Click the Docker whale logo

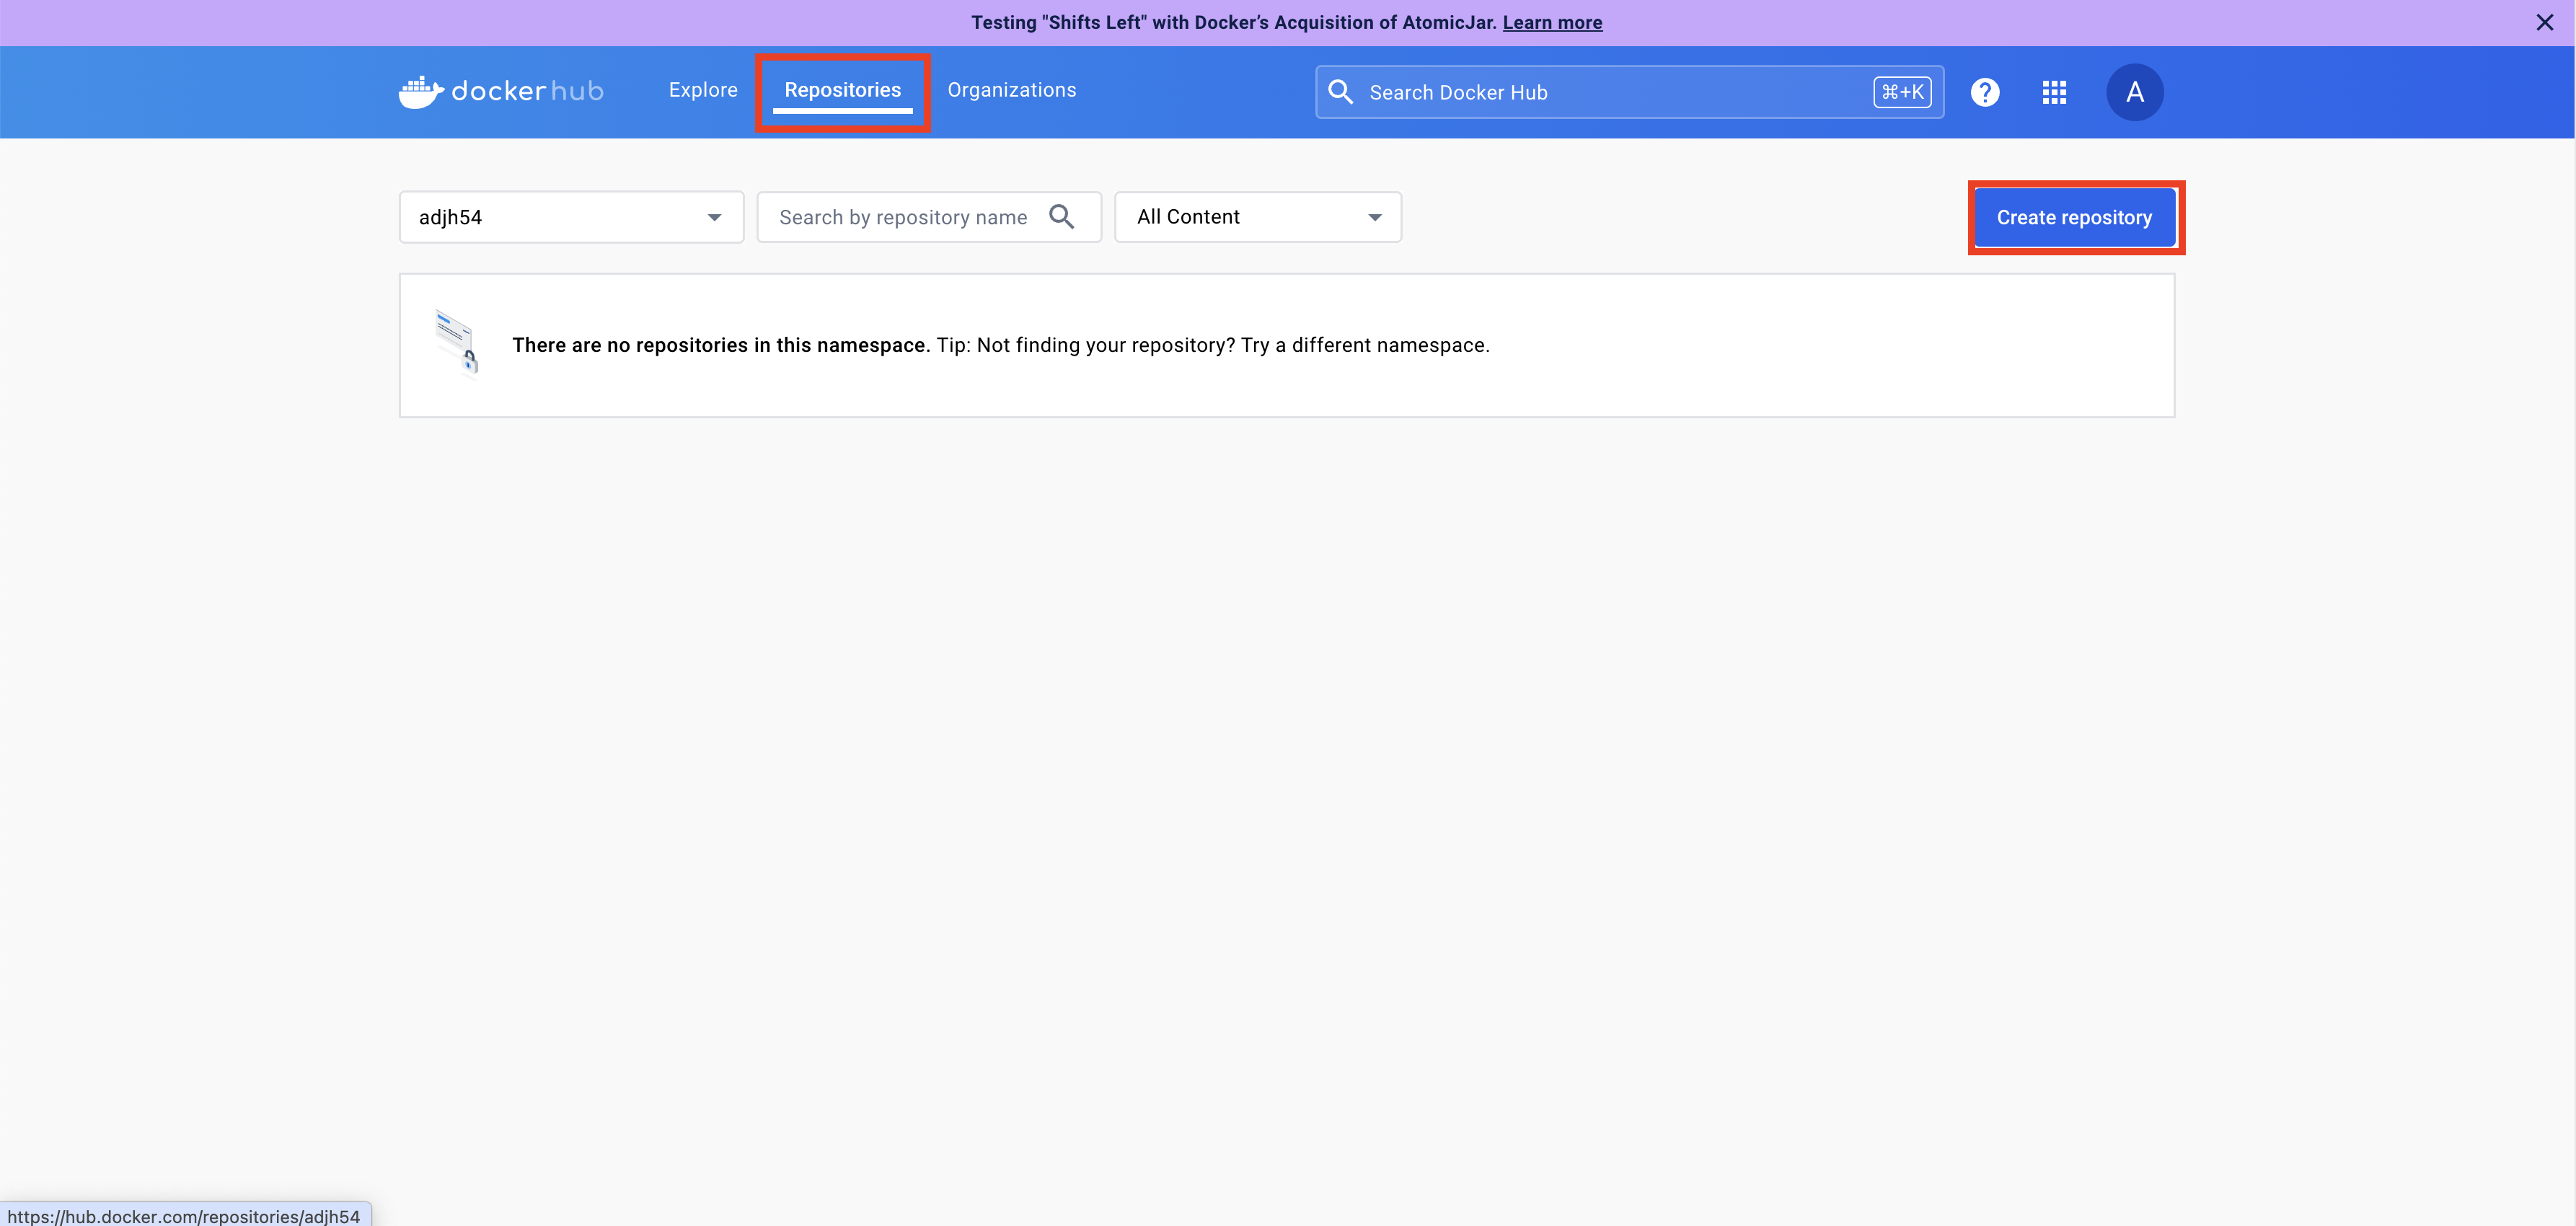coord(420,92)
